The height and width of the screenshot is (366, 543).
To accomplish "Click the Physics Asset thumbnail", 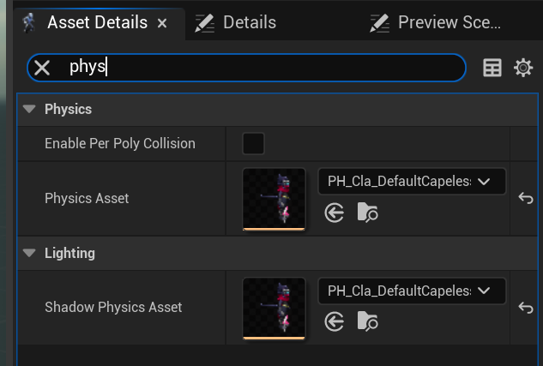I will (x=274, y=199).
